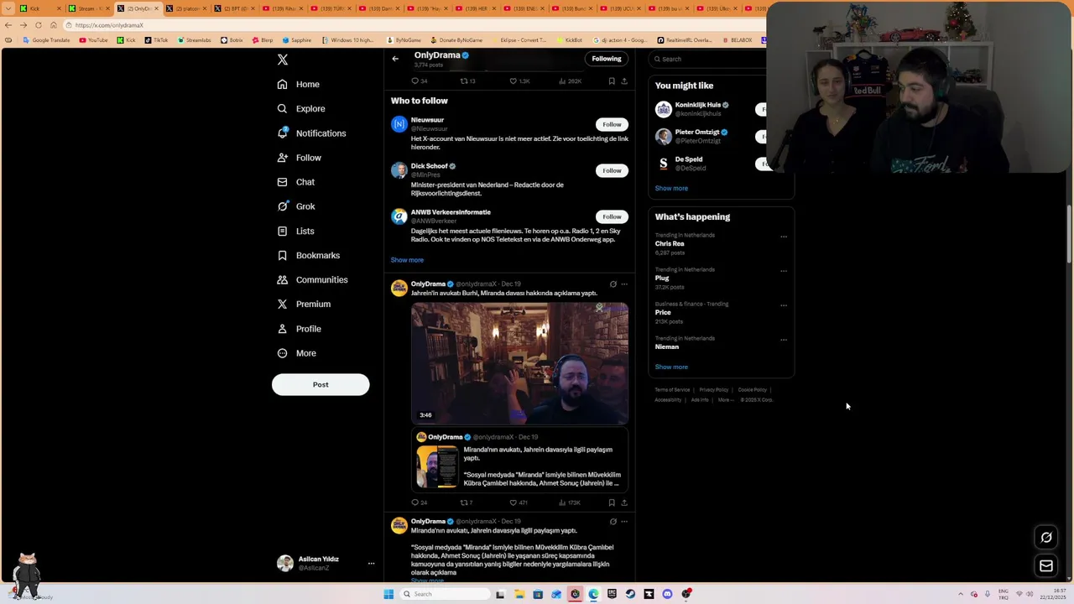
Task: Open more options for Chris Rea trend
Action: pyautogui.click(x=784, y=237)
